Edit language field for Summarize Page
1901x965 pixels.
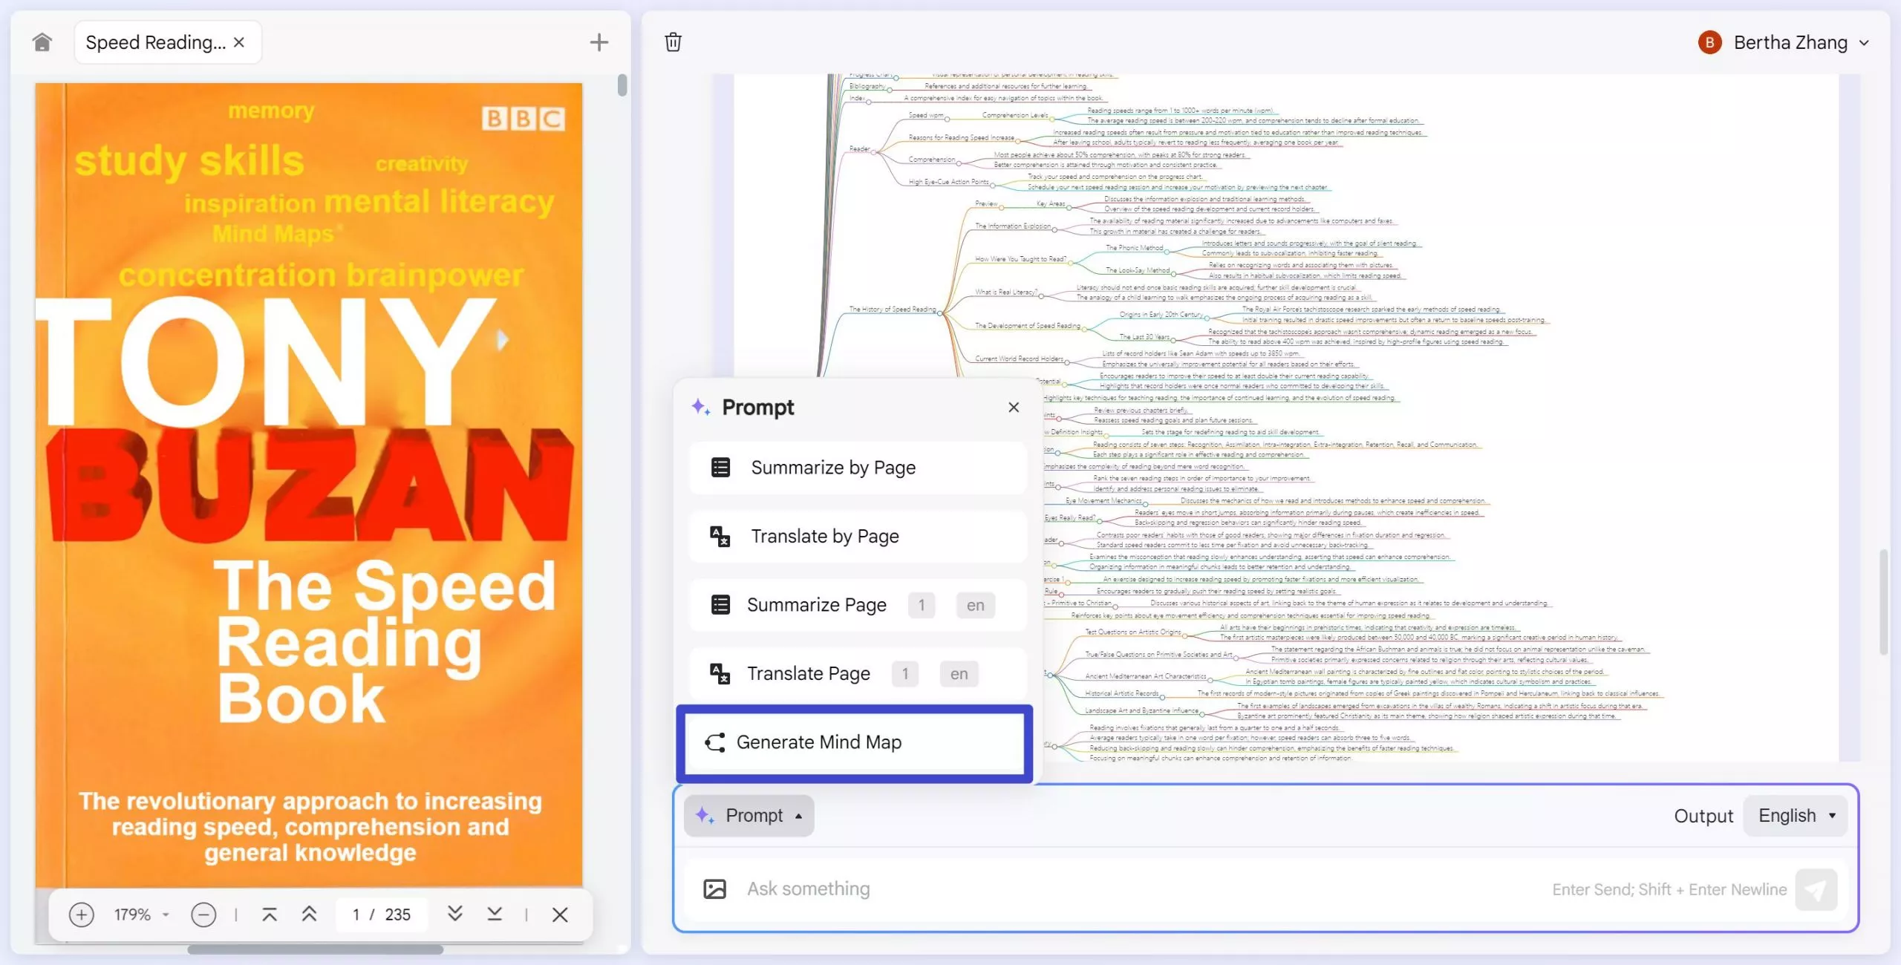point(975,605)
